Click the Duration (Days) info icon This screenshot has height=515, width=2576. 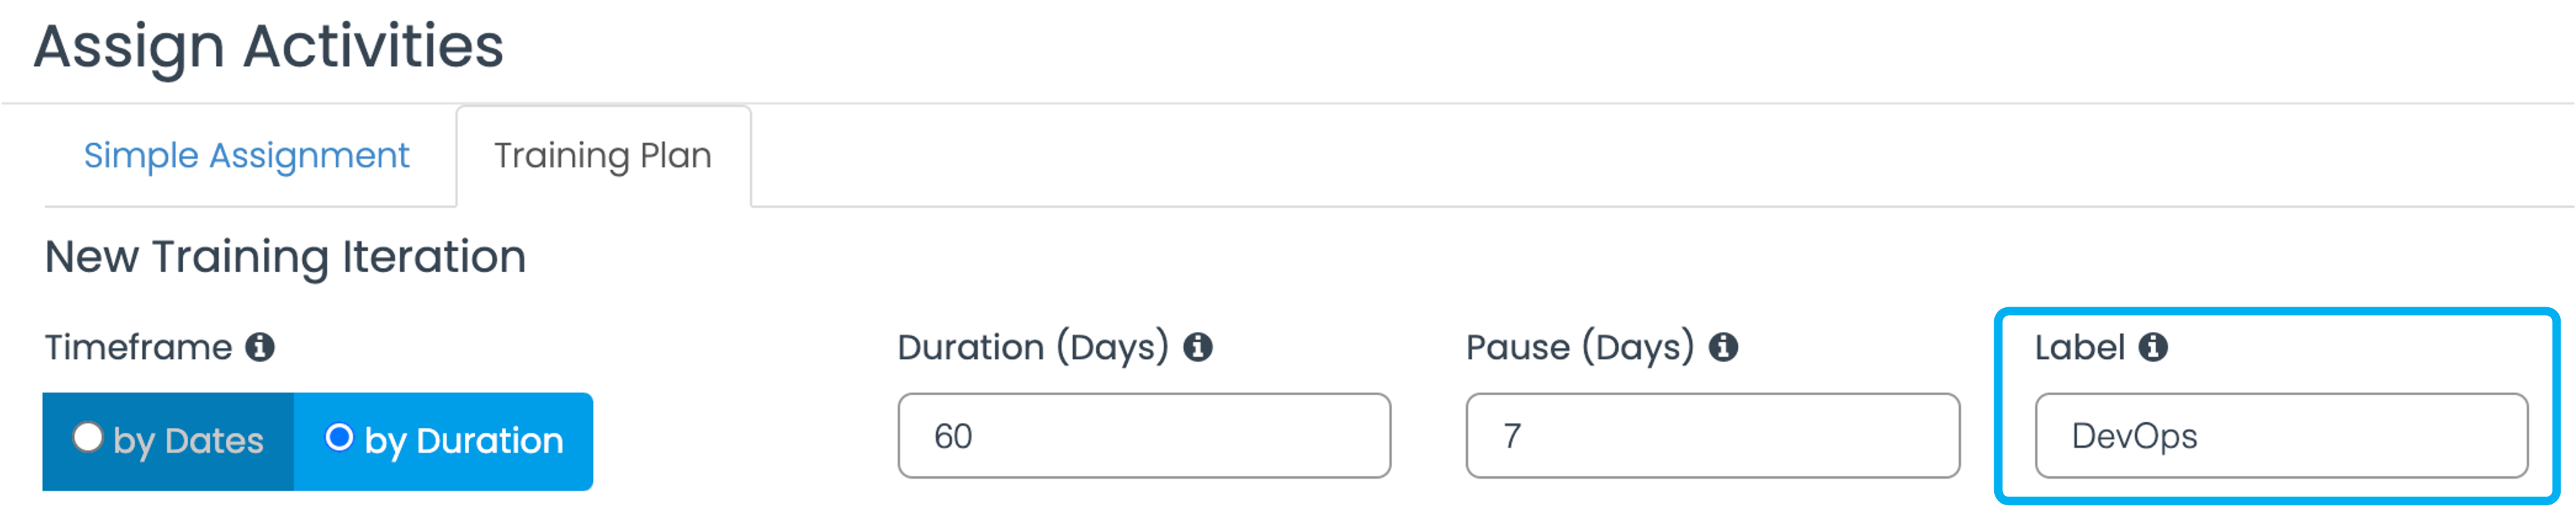[x=1198, y=347]
